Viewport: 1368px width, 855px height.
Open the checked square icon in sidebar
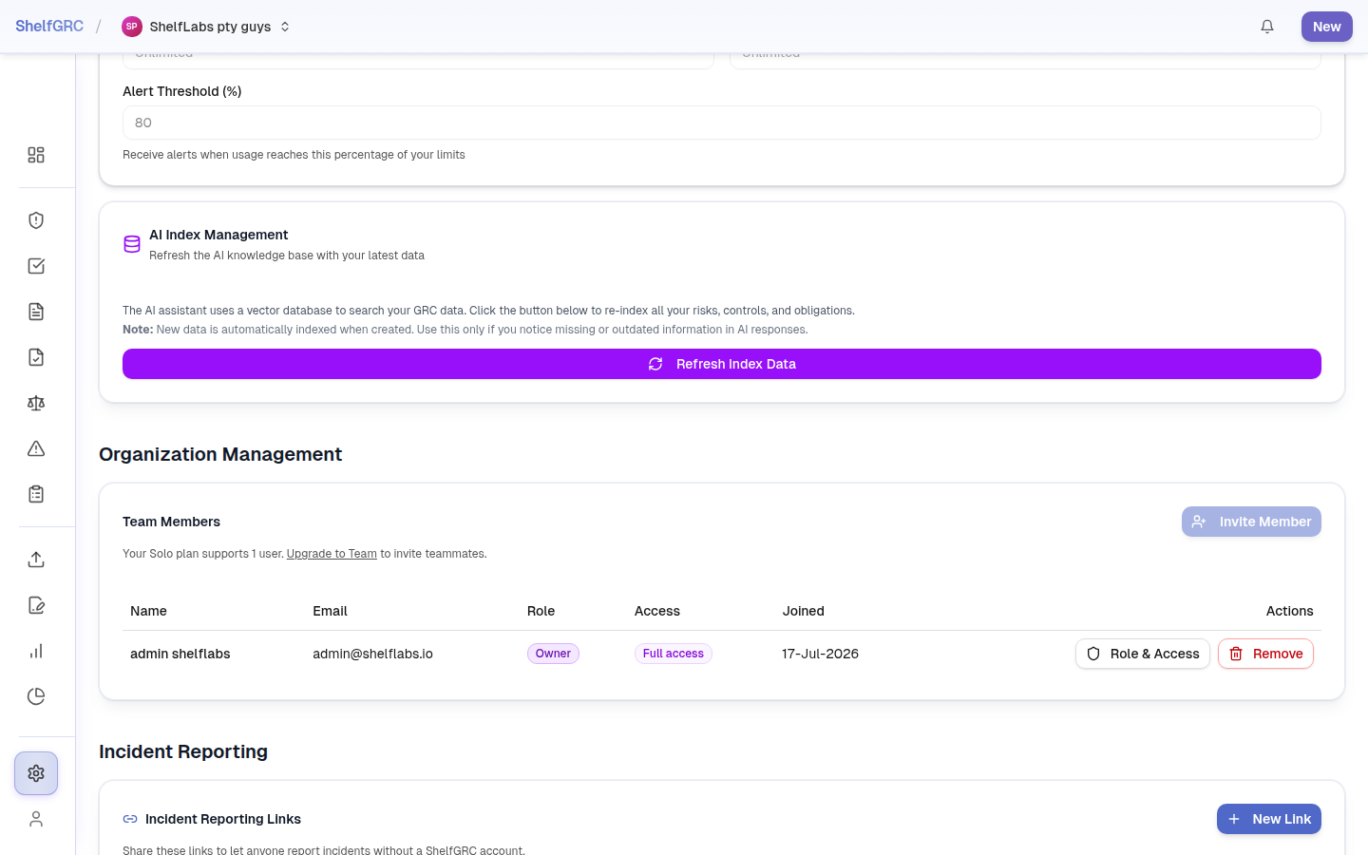click(x=36, y=266)
